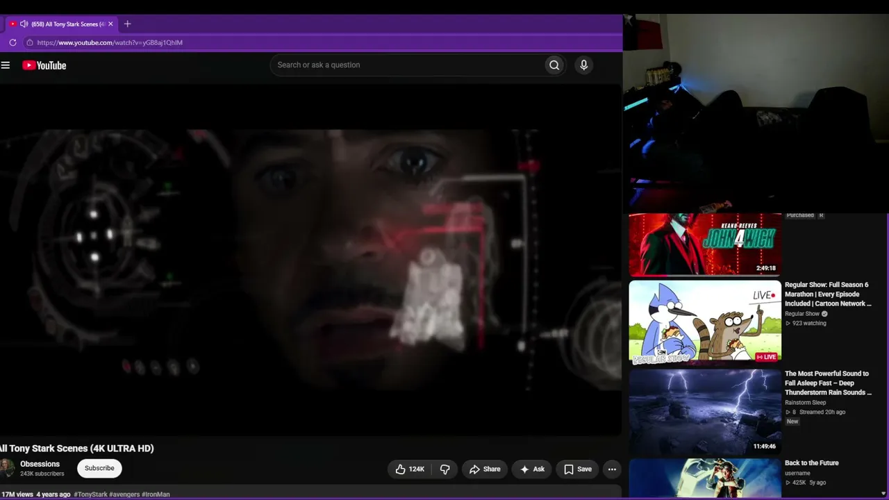Start voice search with the microphone icon

coord(583,65)
